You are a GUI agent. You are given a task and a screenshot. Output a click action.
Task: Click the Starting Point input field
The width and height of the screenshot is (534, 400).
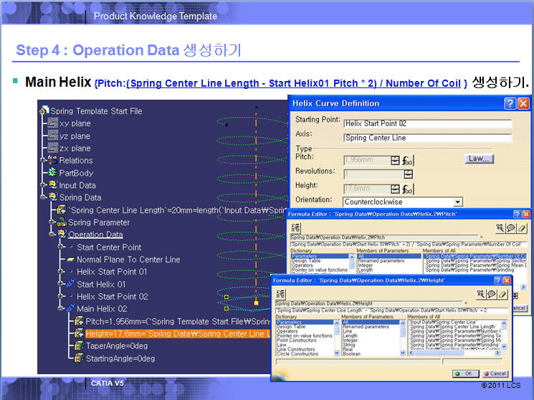(427, 123)
